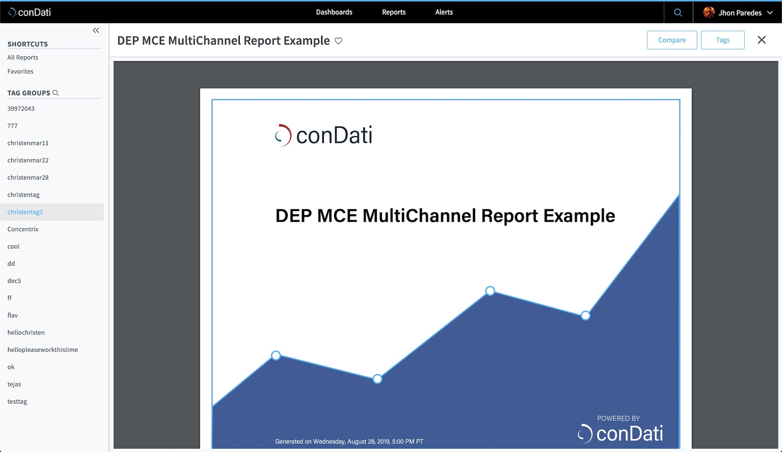This screenshot has width=782, height=452.
Task: Click Jhon Paredes profile avatar
Action: tap(709, 12)
